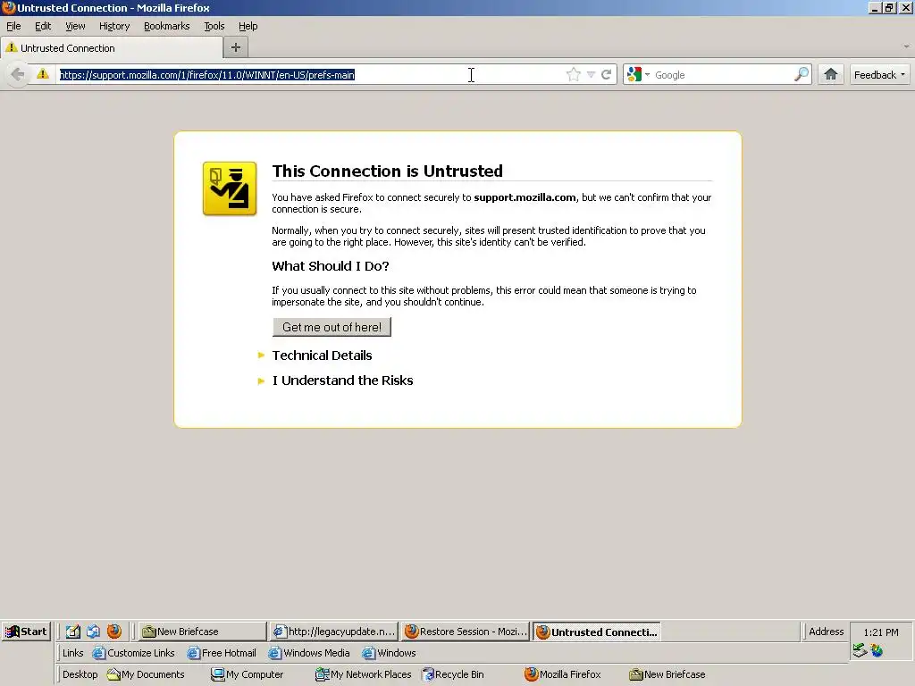
Task: Open the History menu
Action: click(x=114, y=26)
